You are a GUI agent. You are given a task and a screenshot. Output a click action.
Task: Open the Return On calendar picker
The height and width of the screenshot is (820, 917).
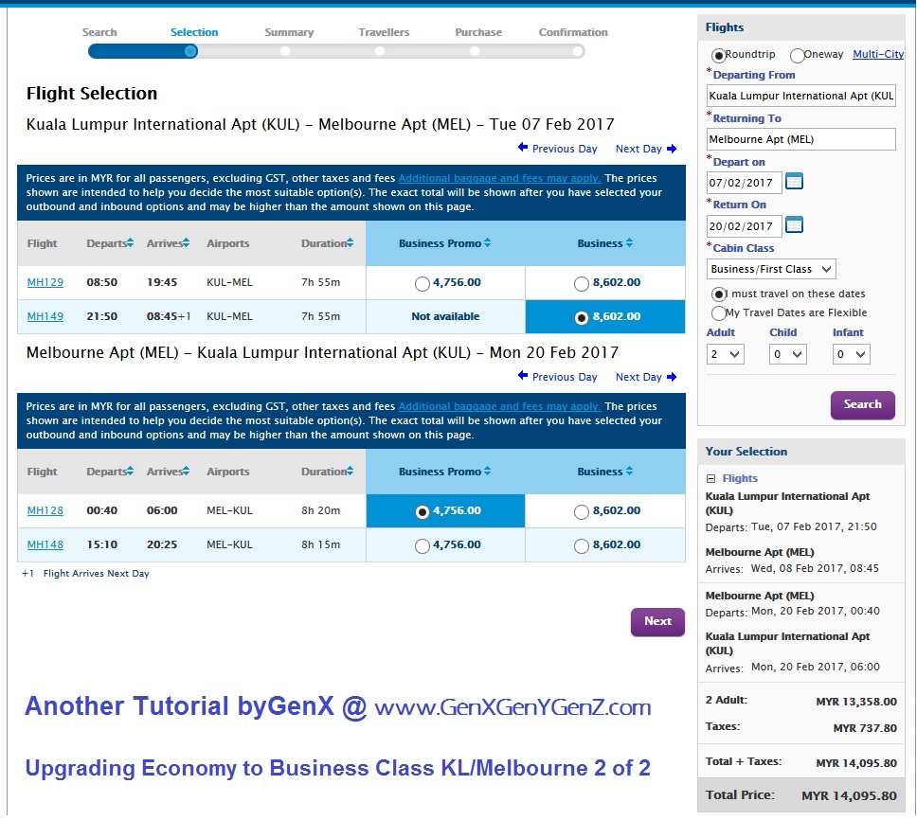coord(794,224)
